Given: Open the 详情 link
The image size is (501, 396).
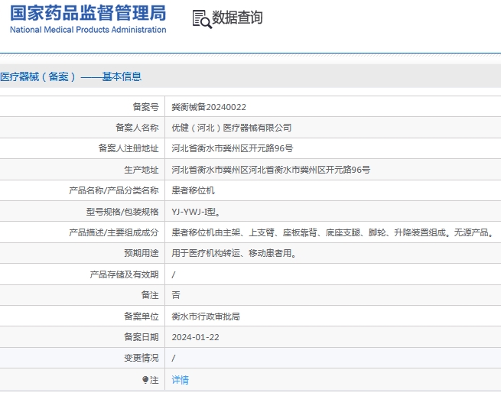Looking at the screenshot, I should 181,380.
